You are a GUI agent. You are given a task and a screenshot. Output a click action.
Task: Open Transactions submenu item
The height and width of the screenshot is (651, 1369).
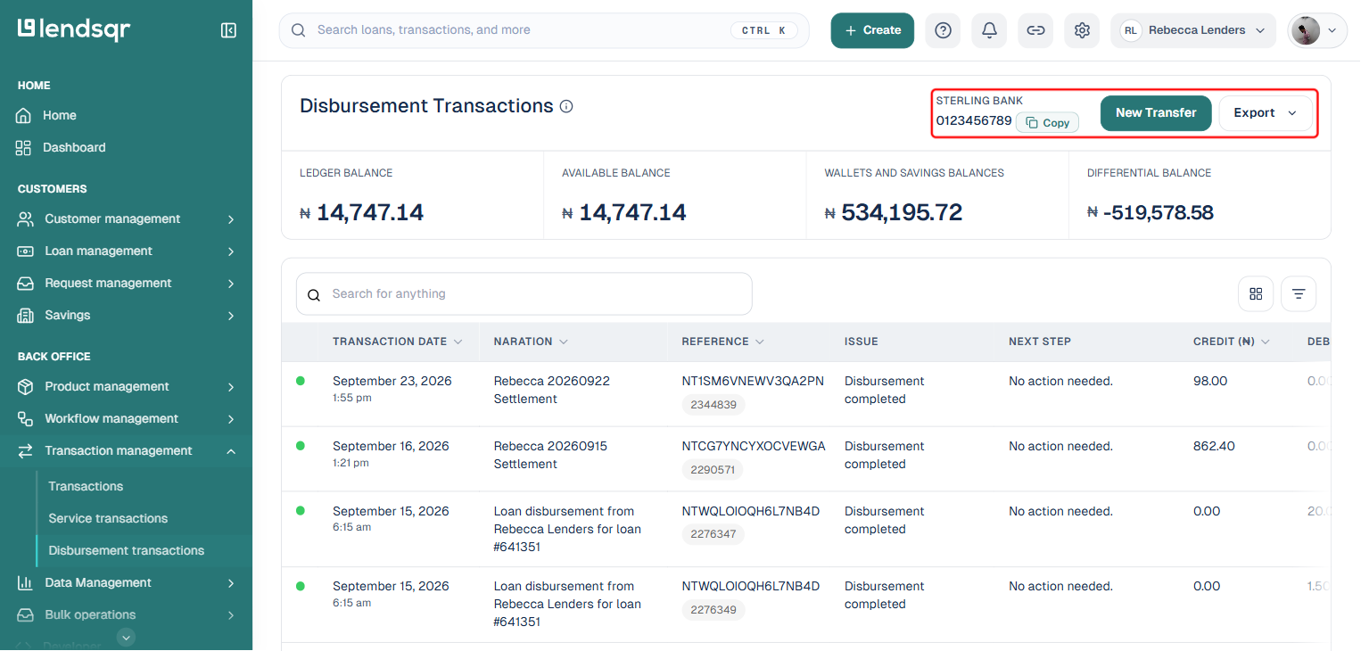pos(86,486)
